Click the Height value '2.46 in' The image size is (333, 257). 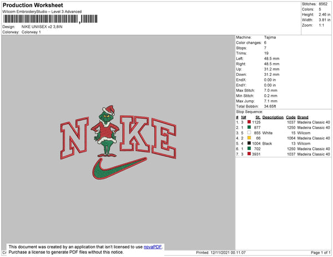(325, 14)
